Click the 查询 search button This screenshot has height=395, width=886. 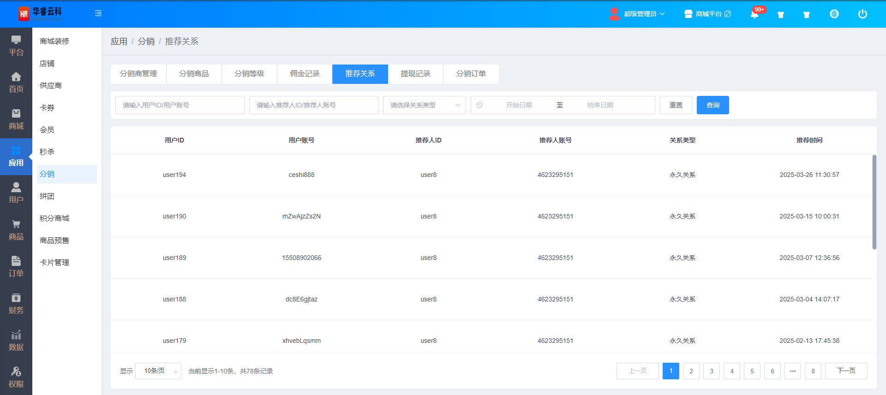(712, 105)
